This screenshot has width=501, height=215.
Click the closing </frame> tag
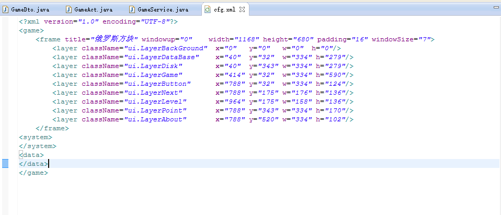tap(52, 129)
